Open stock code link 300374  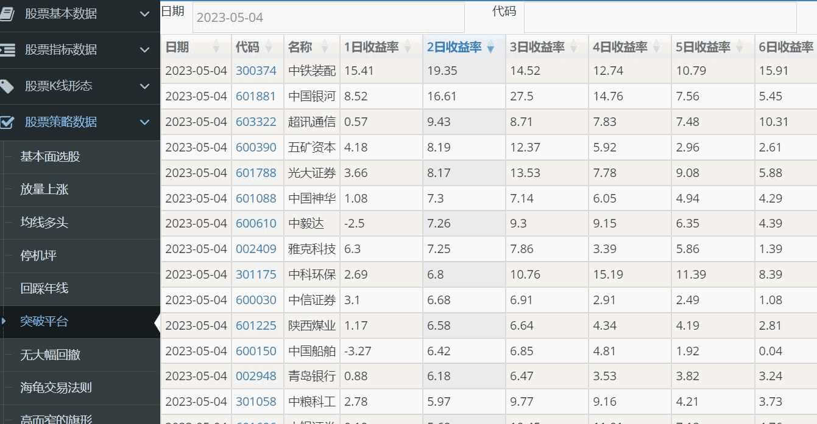tap(256, 71)
